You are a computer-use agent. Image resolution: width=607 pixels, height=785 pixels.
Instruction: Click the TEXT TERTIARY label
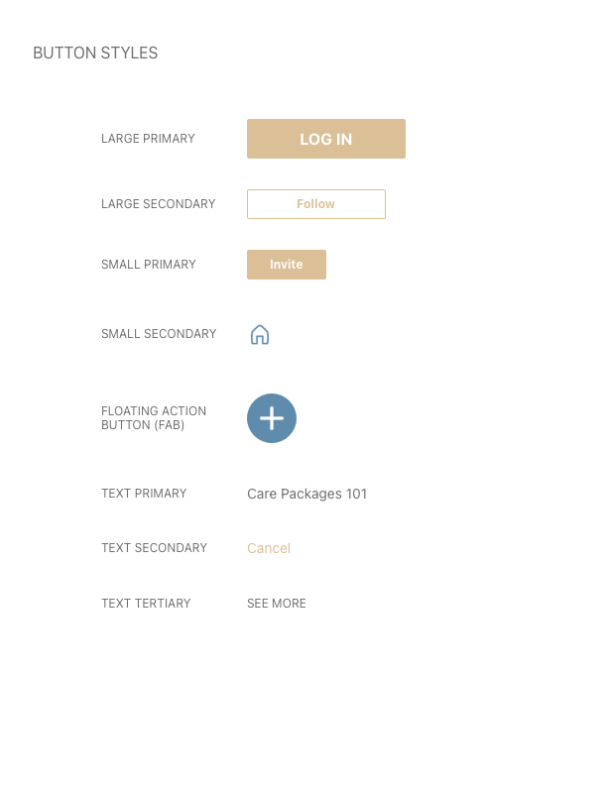pos(146,604)
